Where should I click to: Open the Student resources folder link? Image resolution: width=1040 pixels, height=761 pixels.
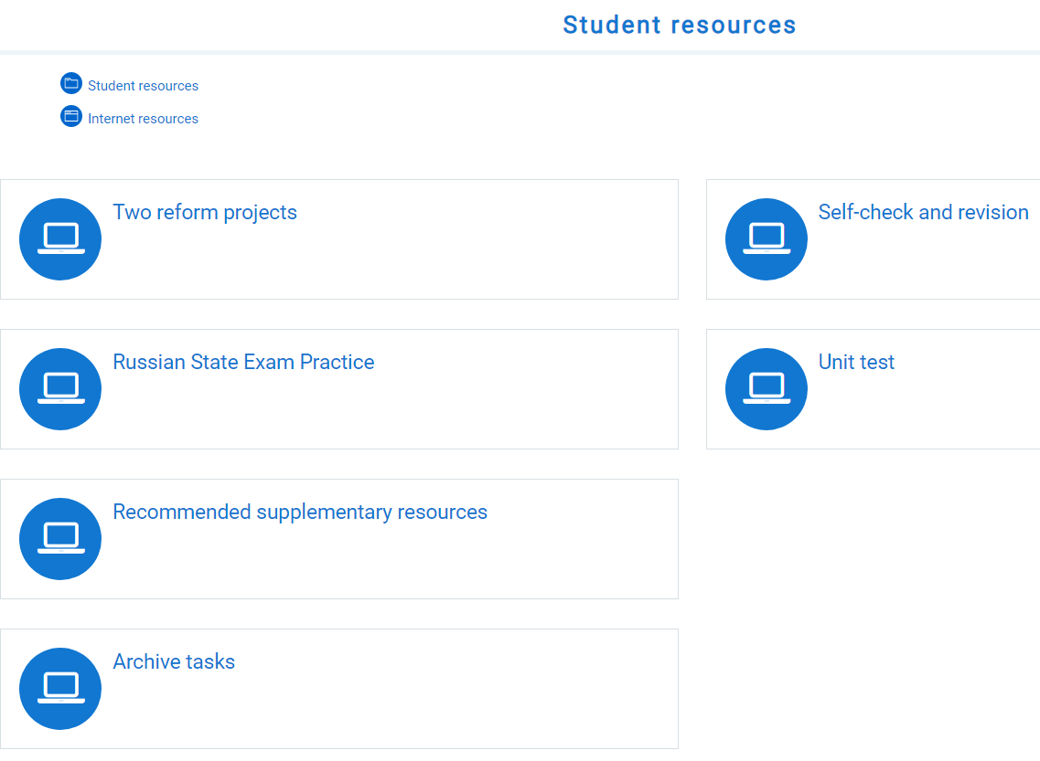pyautogui.click(x=143, y=85)
